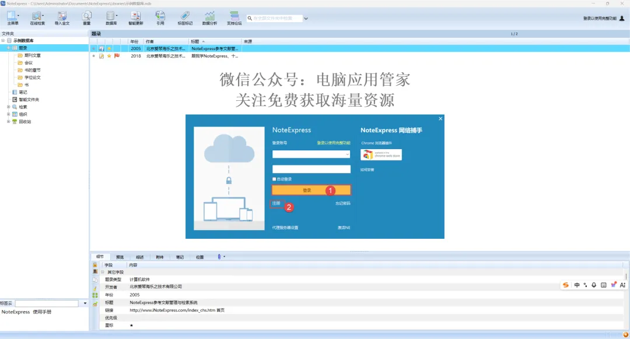Collapse the 其它字段 group in details
The height and width of the screenshot is (339, 630).
[x=103, y=272]
